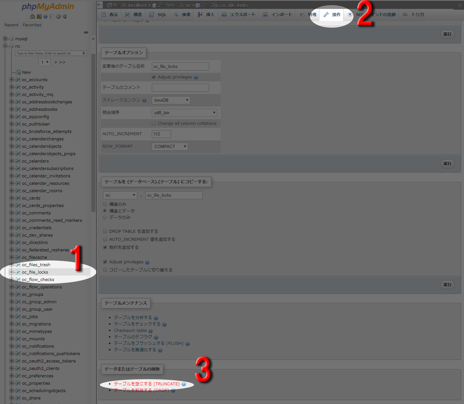The image size is (464, 404).
Task: Click help icon beside テーブルをチェックする
Action: coord(164,324)
